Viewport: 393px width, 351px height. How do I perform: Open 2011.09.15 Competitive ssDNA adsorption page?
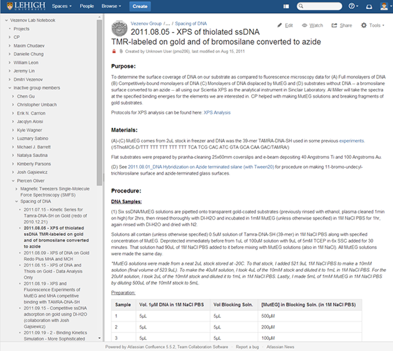pos(56,317)
